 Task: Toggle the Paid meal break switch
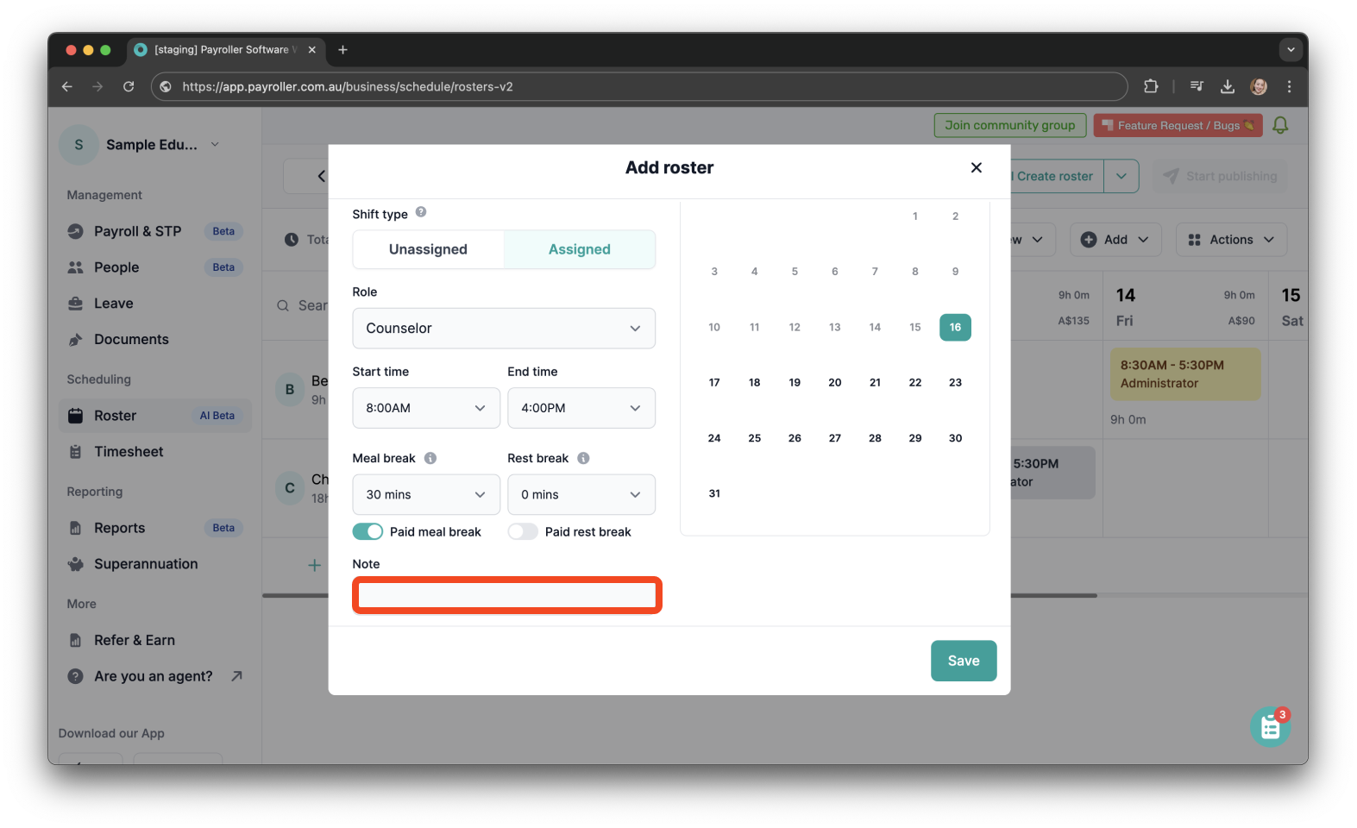[368, 531]
